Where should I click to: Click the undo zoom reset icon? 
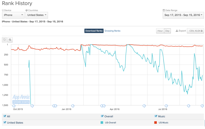click(x=4, y=40)
